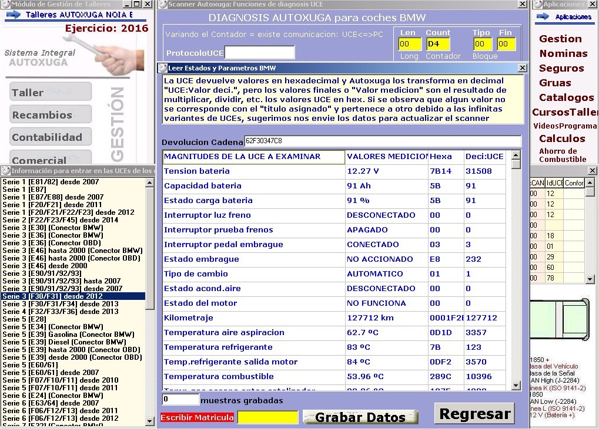Click the yellow matricula input field
The height and width of the screenshot is (429, 599).
267,418
